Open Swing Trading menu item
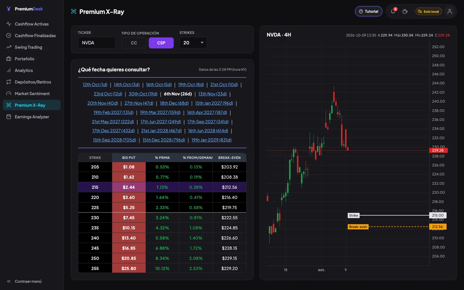 pyautogui.click(x=32, y=47)
